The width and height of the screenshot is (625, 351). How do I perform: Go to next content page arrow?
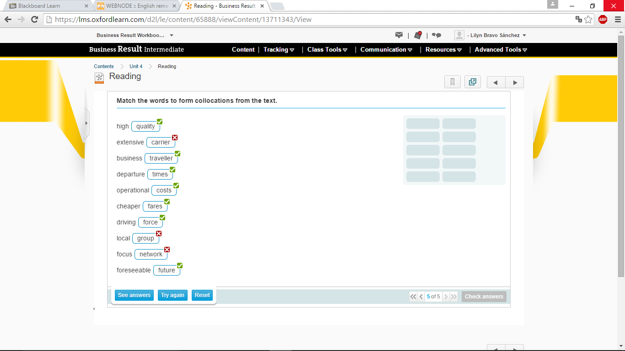[515, 83]
